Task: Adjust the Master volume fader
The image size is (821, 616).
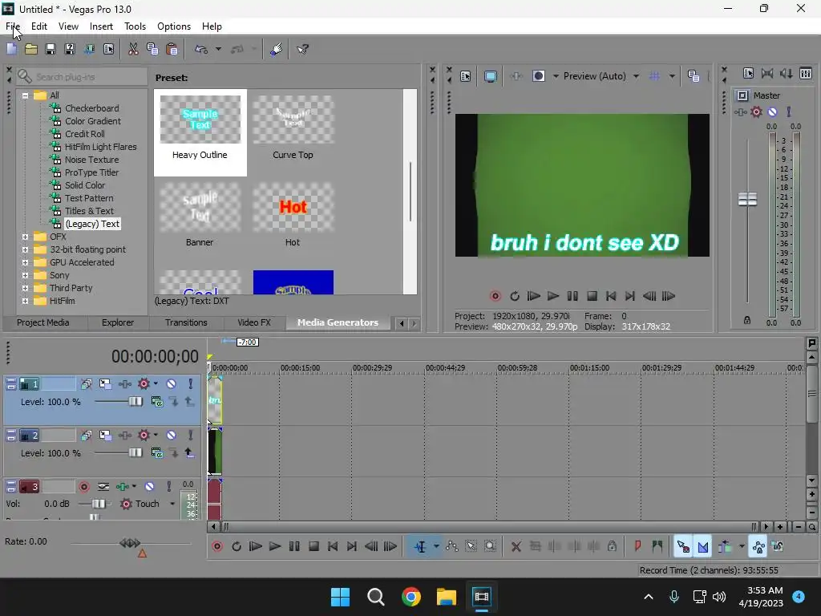Action: (x=747, y=199)
